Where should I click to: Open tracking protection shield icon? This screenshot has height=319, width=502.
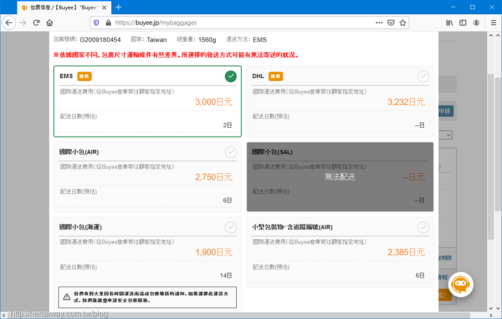point(96,23)
